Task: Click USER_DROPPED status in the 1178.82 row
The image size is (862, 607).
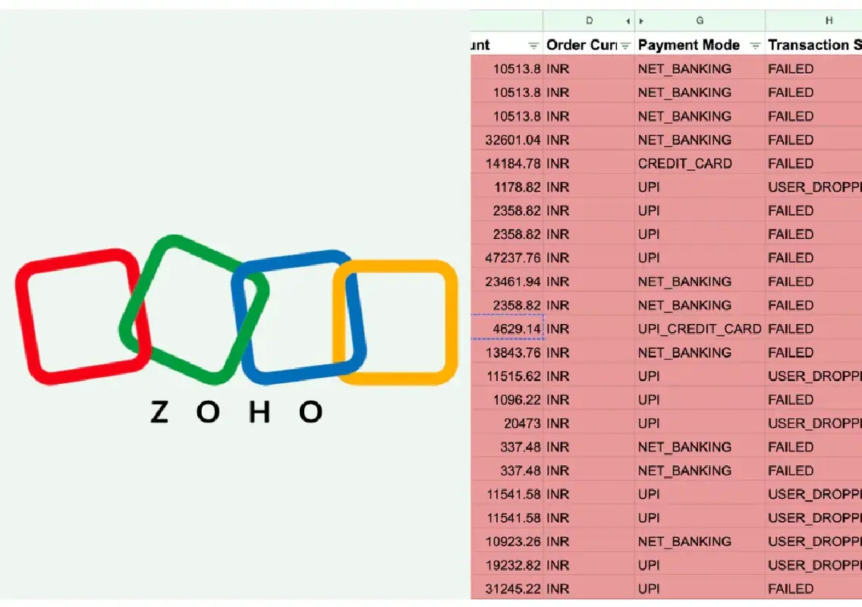Action: [x=813, y=187]
